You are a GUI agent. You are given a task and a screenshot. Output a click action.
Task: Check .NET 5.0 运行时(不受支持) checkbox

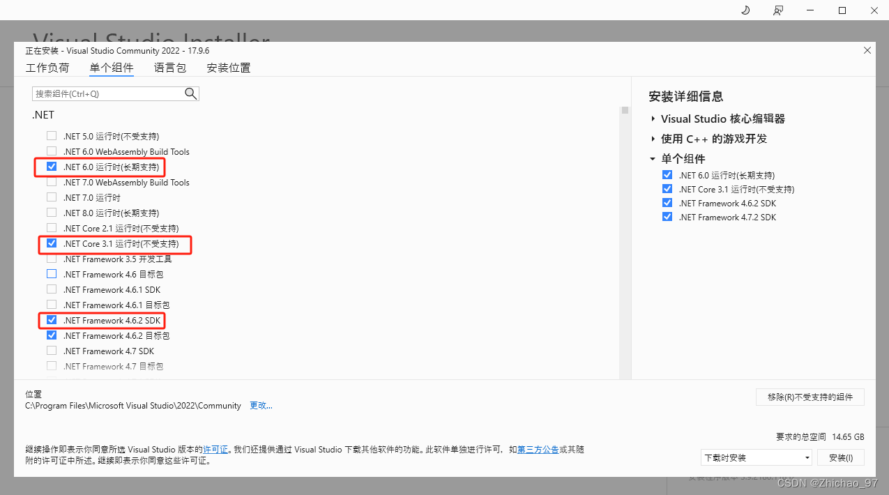point(52,136)
